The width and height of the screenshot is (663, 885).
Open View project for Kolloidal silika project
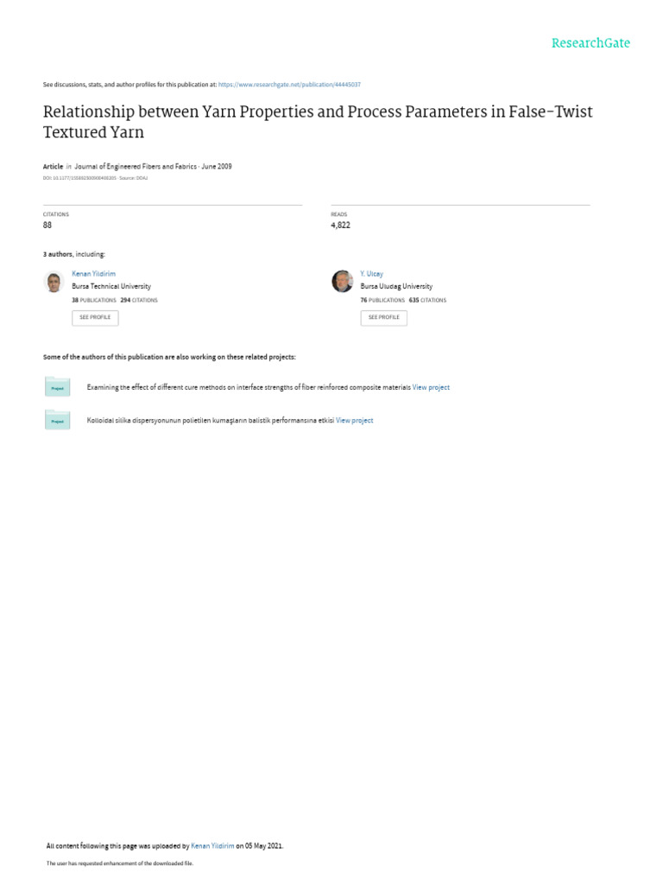(x=354, y=420)
